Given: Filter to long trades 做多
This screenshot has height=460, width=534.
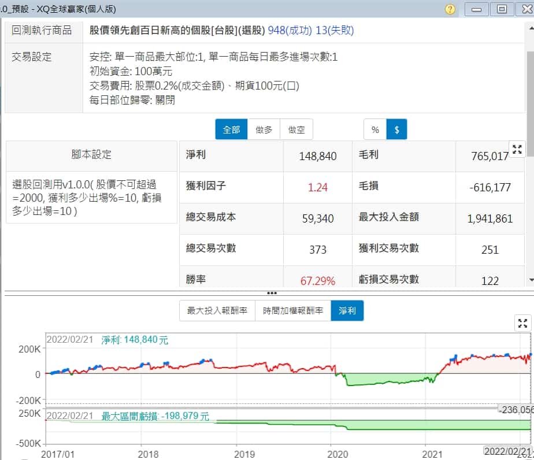Looking at the screenshot, I should pos(264,130).
